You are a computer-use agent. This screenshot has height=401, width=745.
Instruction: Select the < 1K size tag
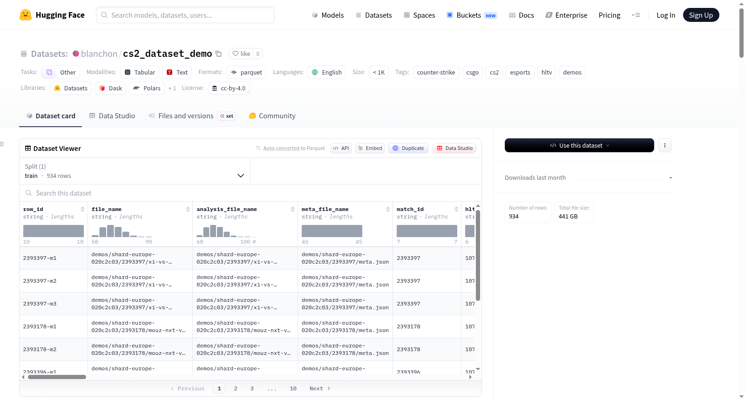click(379, 72)
